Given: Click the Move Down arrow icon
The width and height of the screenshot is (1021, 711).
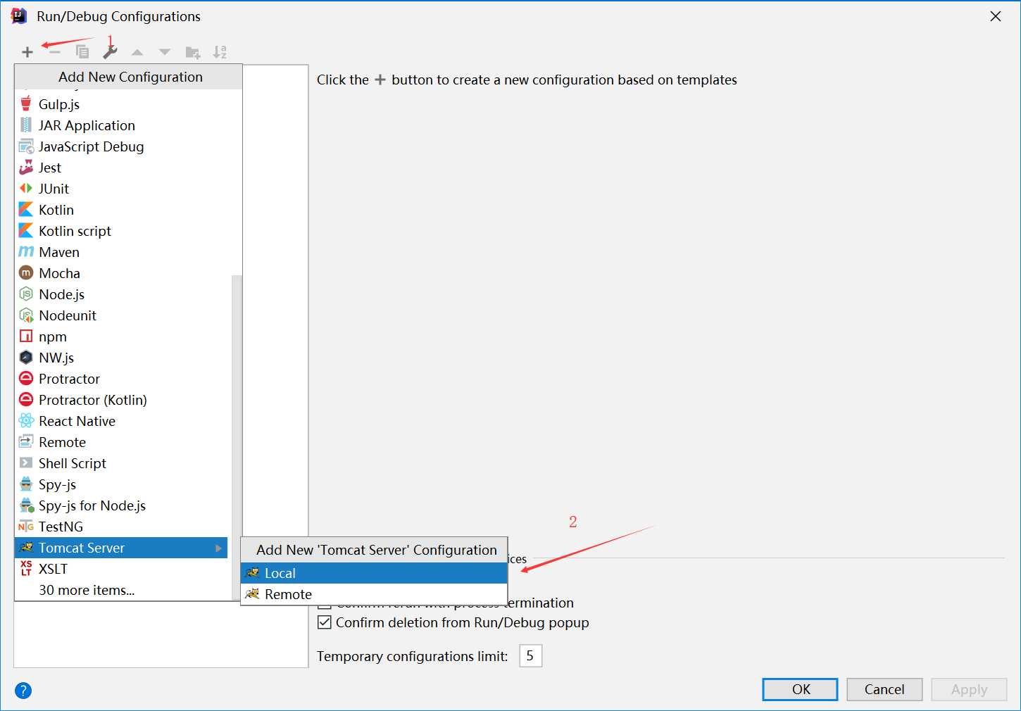Looking at the screenshot, I should click(165, 52).
